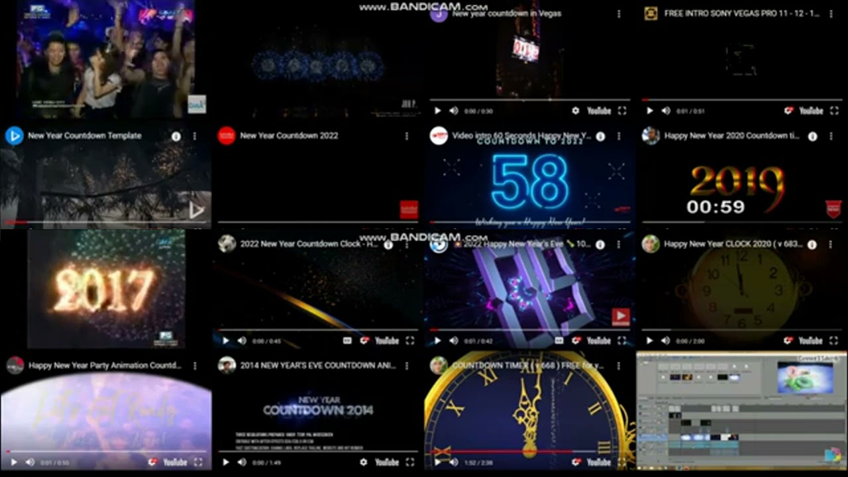Open more options for 2022 Happy New Year's Eve
Viewport: 848px width, 477px height.
click(x=619, y=244)
